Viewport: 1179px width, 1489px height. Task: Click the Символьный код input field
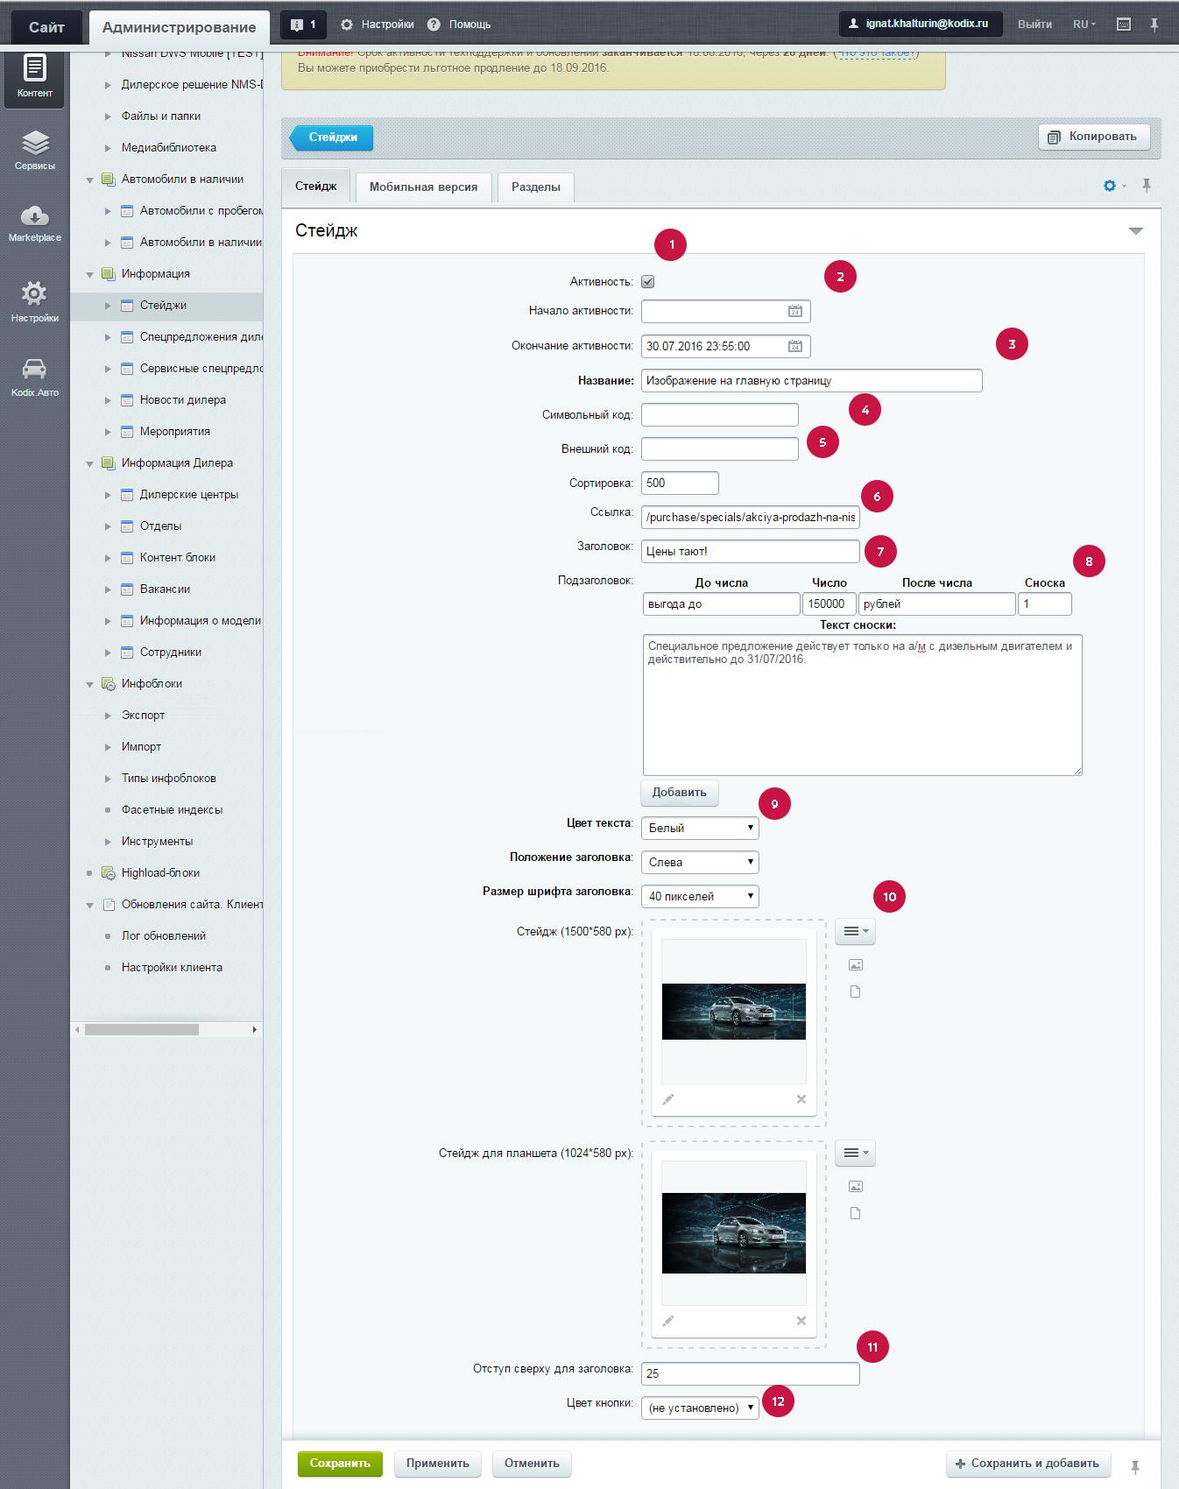(x=720, y=414)
